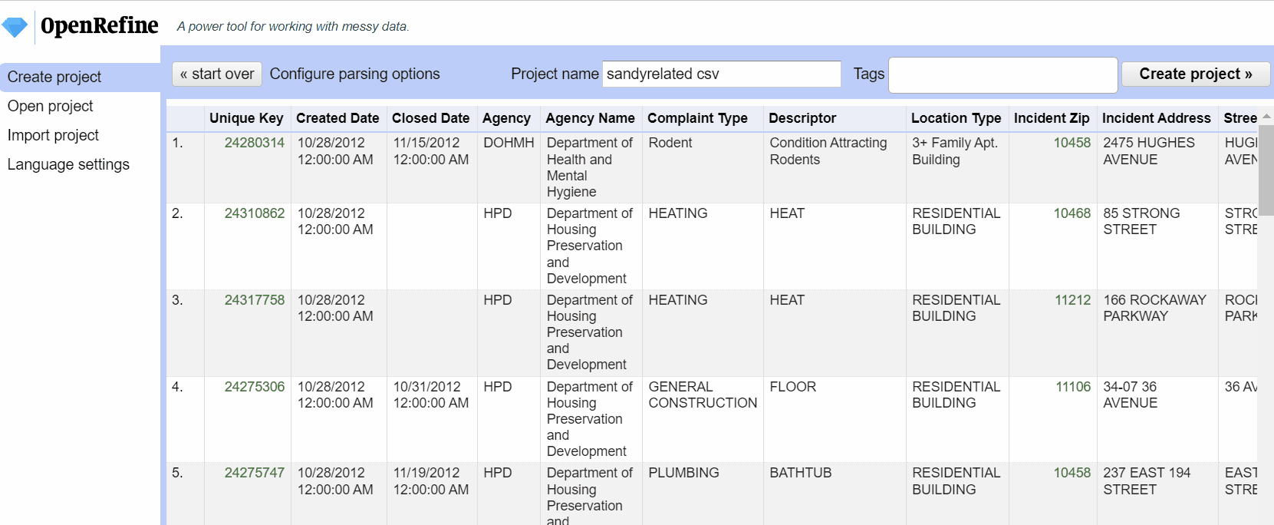The height and width of the screenshot is (525, 1274).
Task: Click the Closed Date column header
Action: (x=430, y=118)
